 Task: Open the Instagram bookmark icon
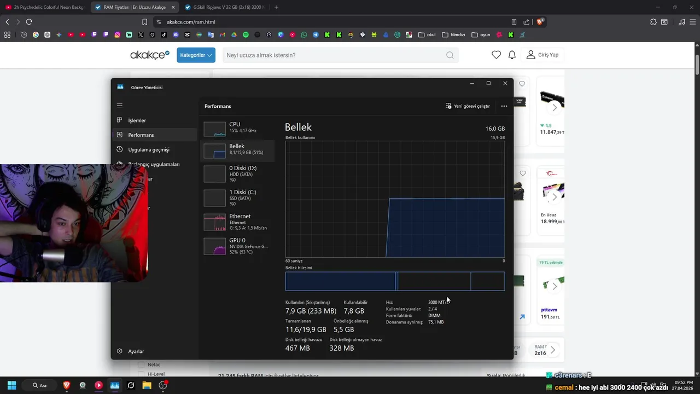(117, 34)
